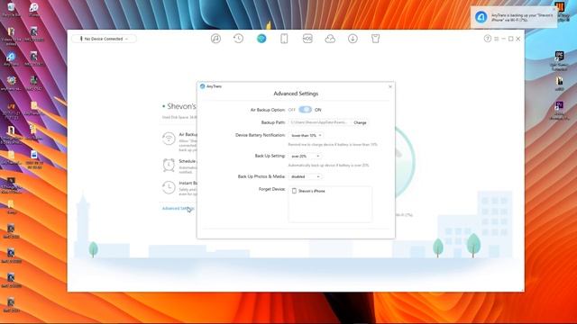Click the Shevon's device name heading
This screenshot has height=324, width=577.
[x=181, y=106]
